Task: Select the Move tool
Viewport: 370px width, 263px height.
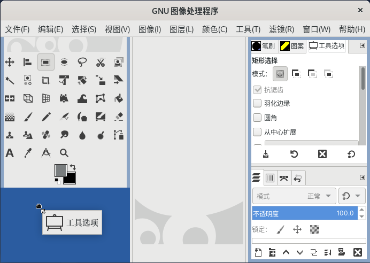Action: click(x=10, y=62)
